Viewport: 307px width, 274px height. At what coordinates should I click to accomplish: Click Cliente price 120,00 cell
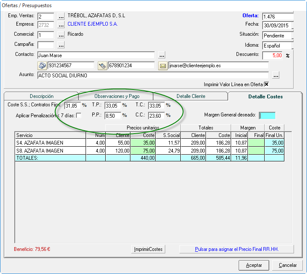(x=118, y=150)
